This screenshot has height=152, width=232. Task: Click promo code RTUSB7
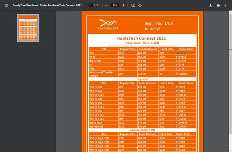[181, 146]
